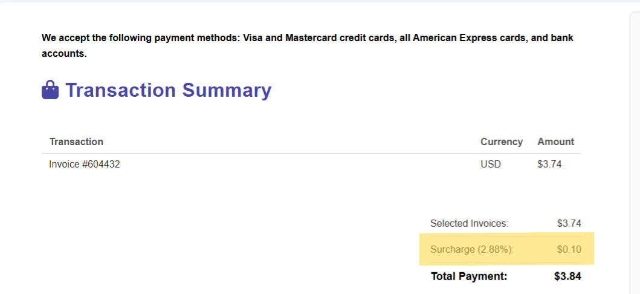Image resolution: width=640 pixels, height=294 pixels.
Task: Click the shopping bag icon
Action: [x=50, y=90]
